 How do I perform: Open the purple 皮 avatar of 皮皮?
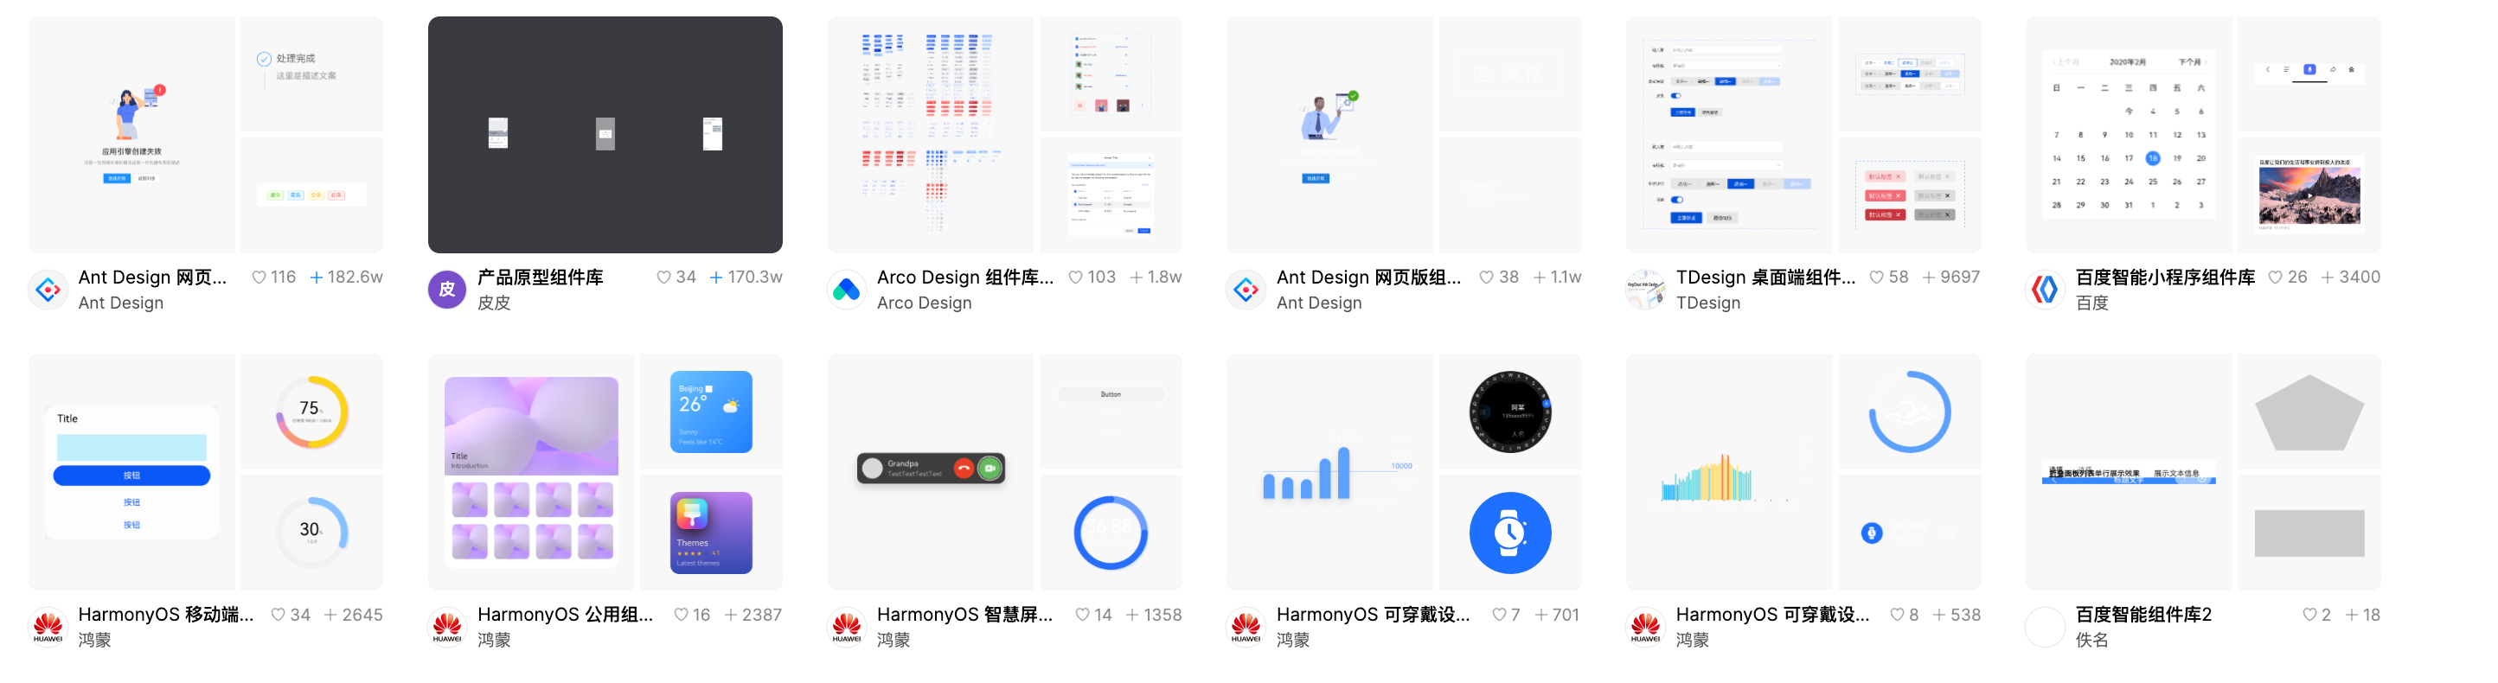click(447, 289)
